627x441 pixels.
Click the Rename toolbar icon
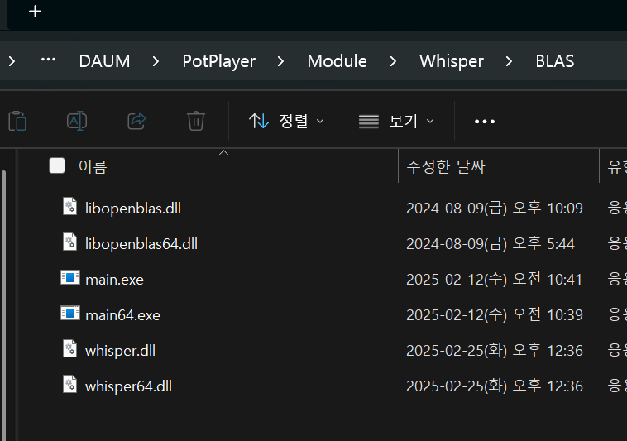point(77,121)
